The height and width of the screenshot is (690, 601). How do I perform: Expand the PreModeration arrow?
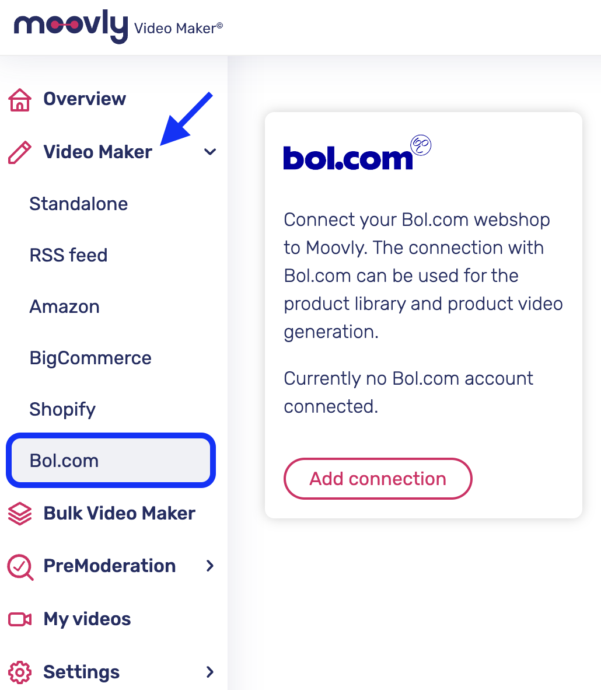(210, 566)
